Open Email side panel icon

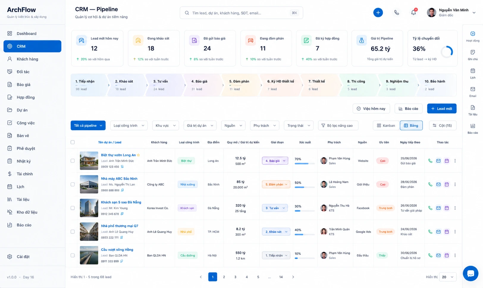point(473,89)
